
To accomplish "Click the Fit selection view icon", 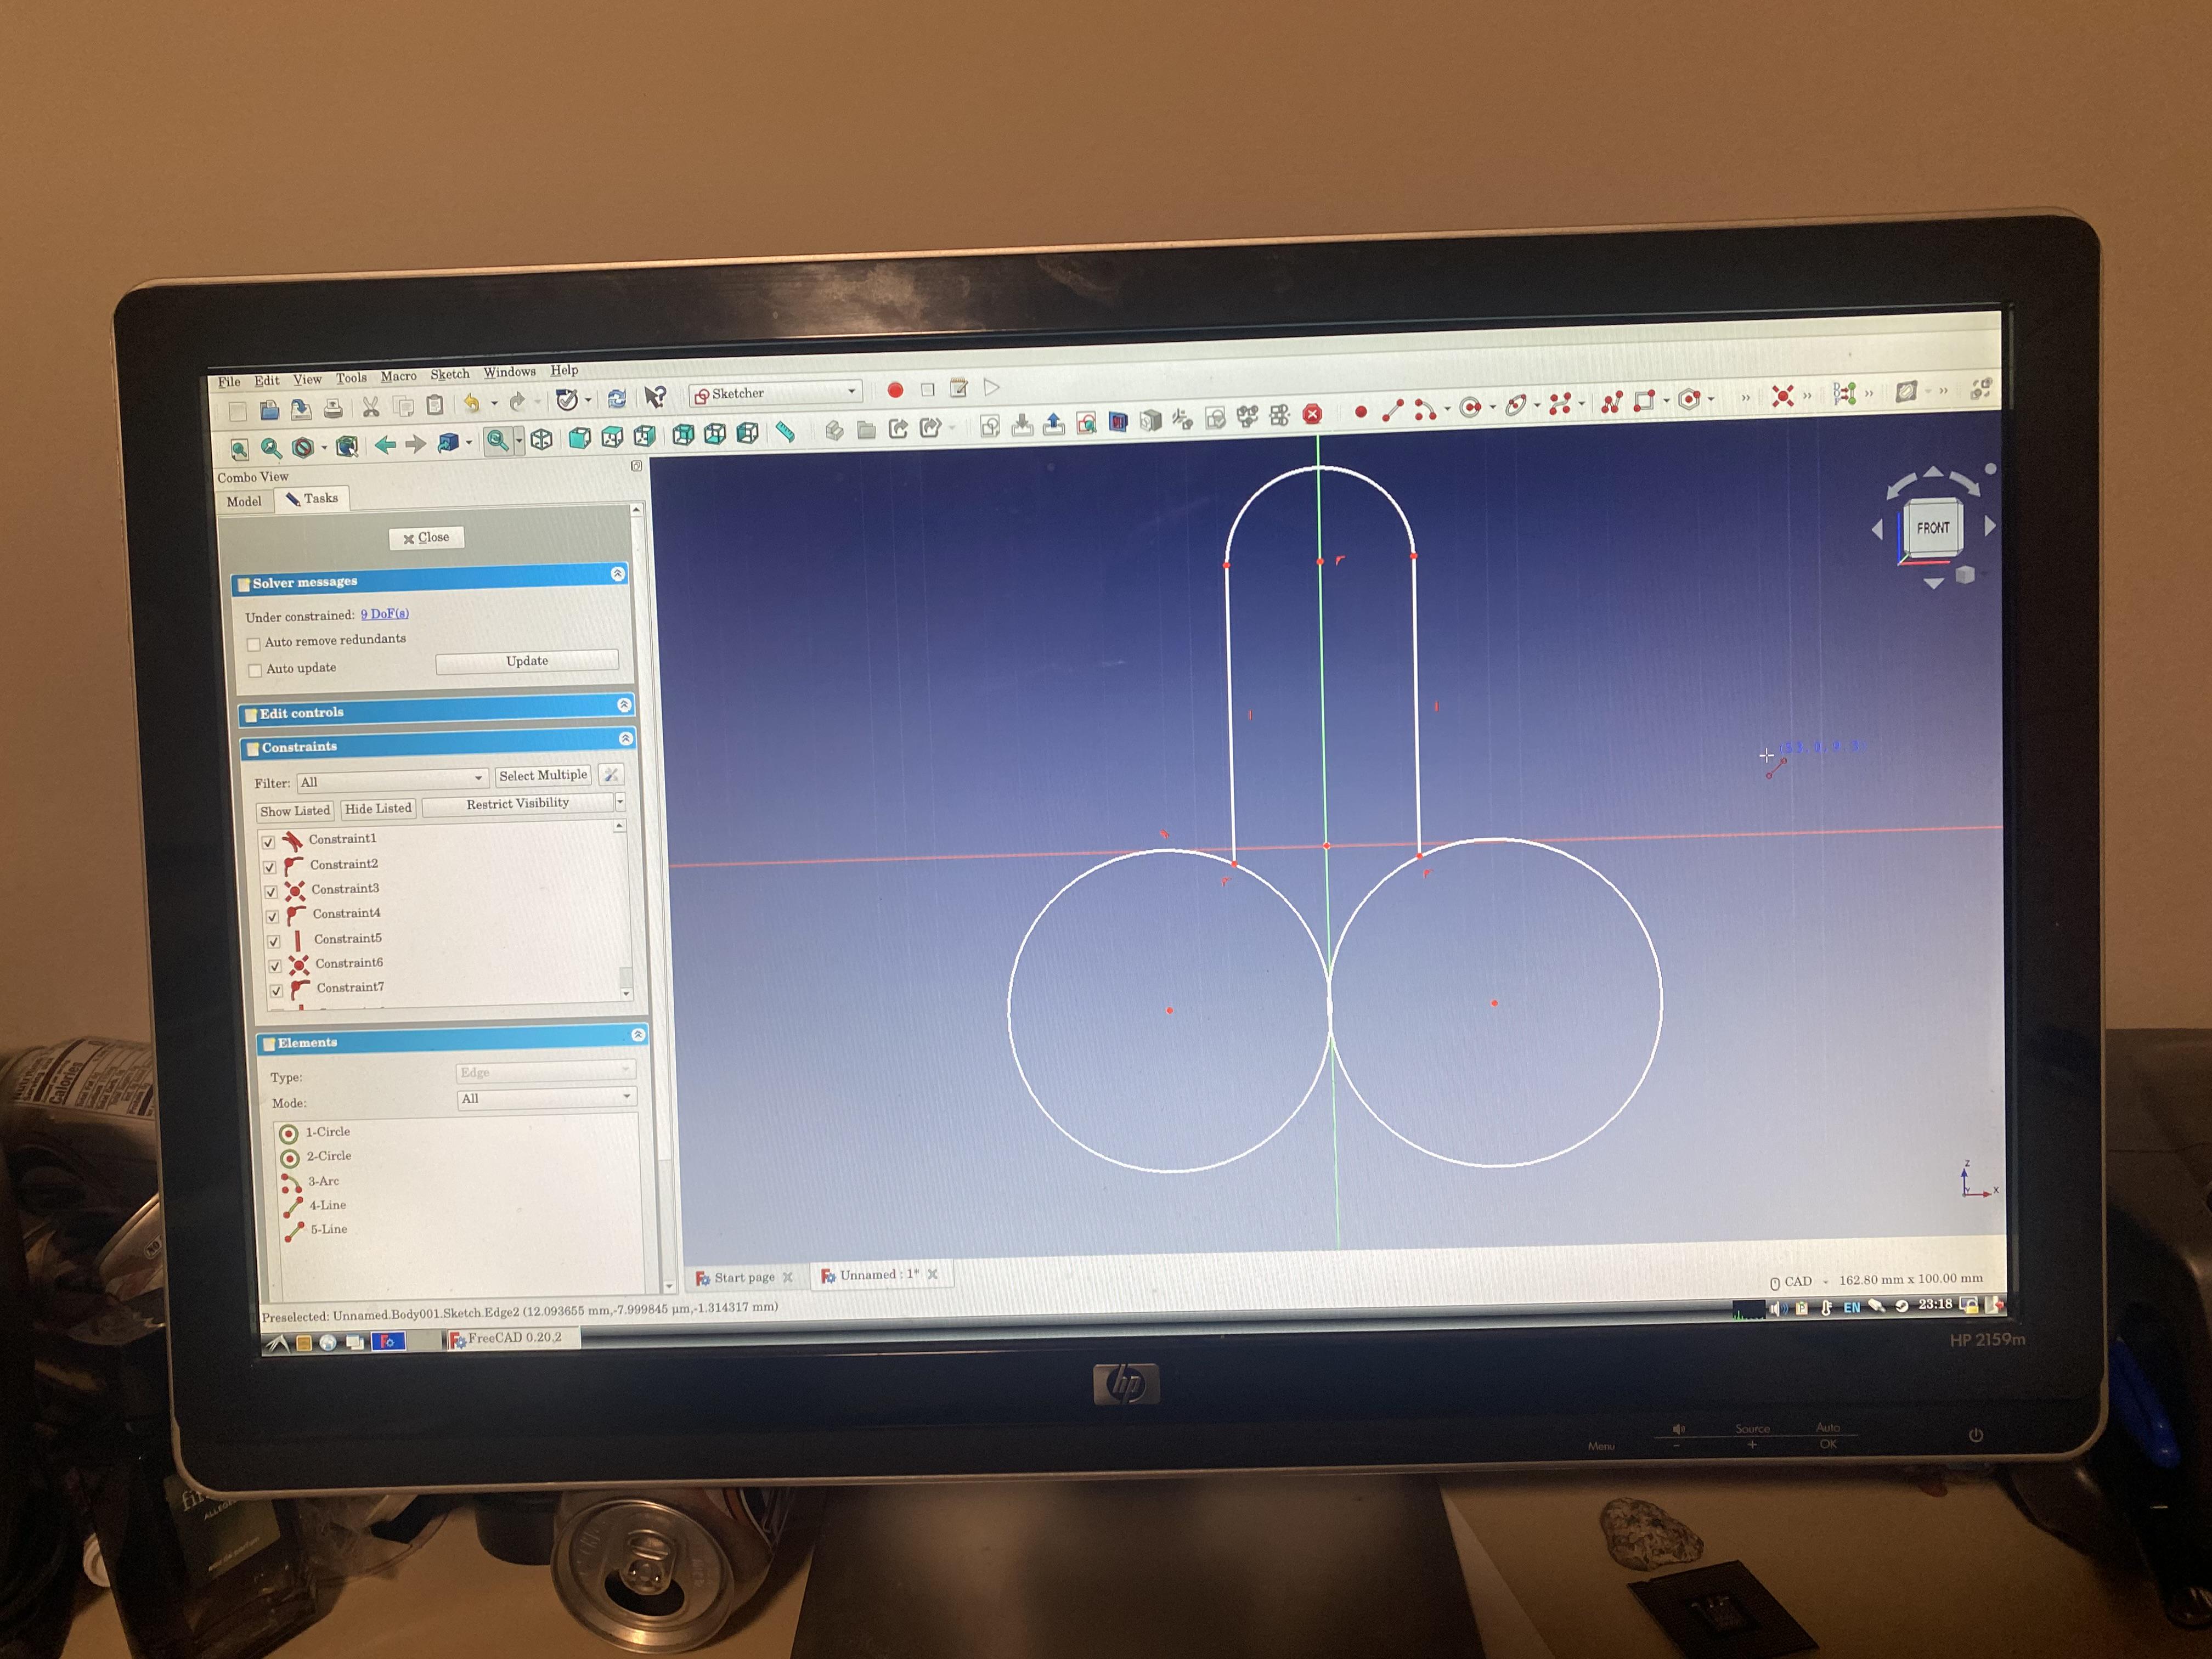I will point(271,449).
